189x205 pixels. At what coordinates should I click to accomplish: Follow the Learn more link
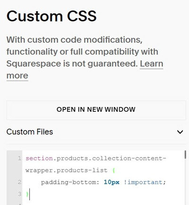(x=152, y=64)
